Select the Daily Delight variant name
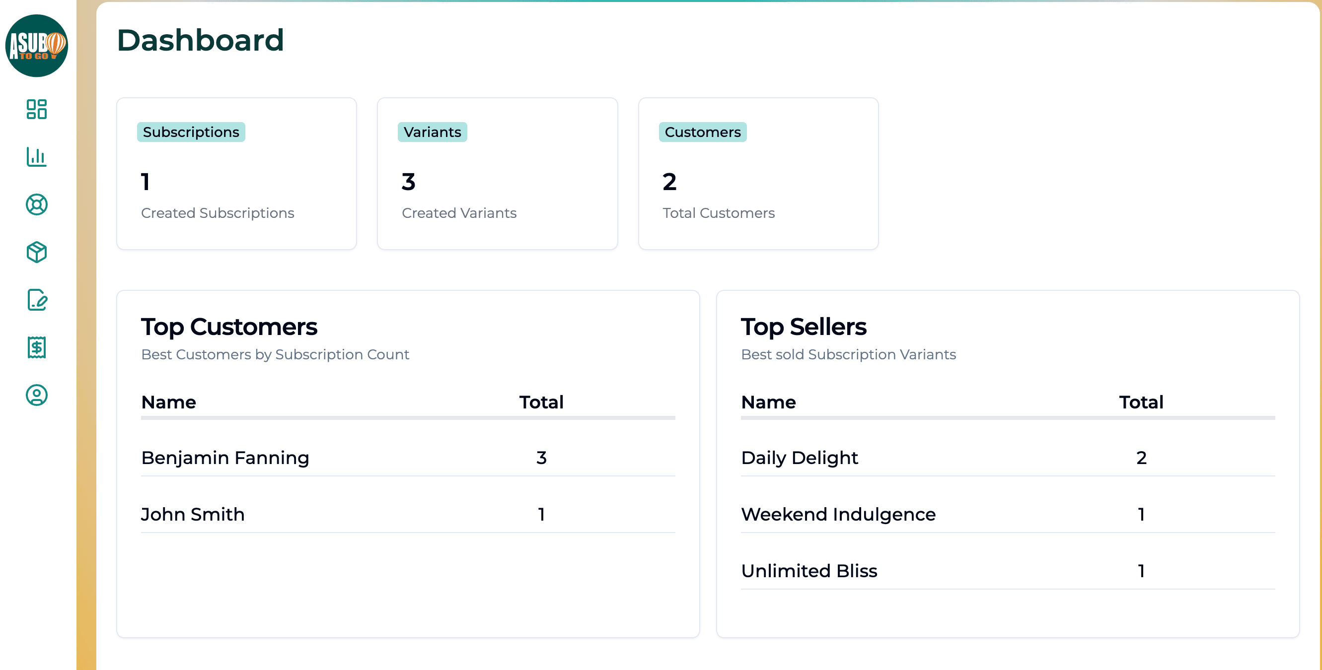This screenshot has height=670, width=1322. 800,458
